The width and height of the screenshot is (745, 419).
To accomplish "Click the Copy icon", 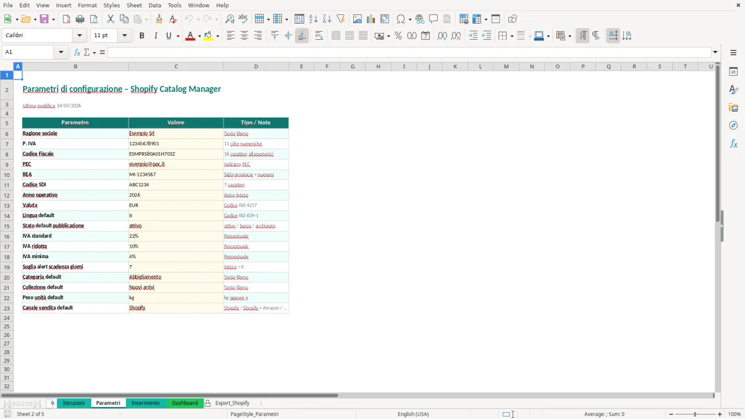I will pyautogui.click(x=124, y=19).
